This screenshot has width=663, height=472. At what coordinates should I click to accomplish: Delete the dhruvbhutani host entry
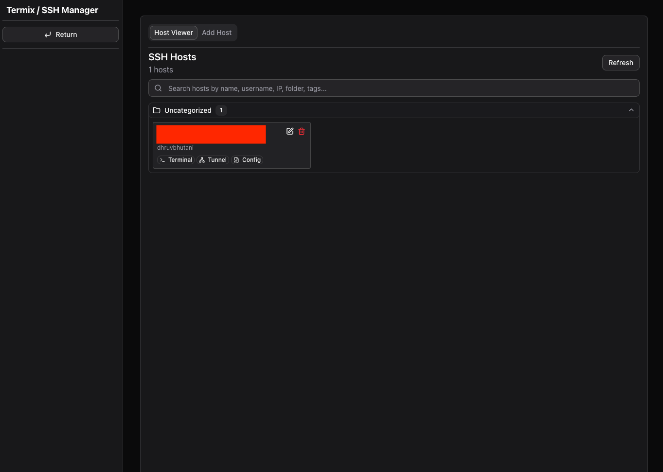coord(302,131)
